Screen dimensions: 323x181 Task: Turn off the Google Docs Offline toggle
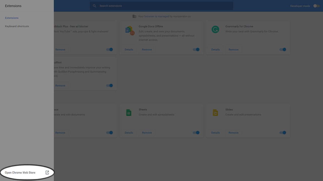[x=196, y=50]
